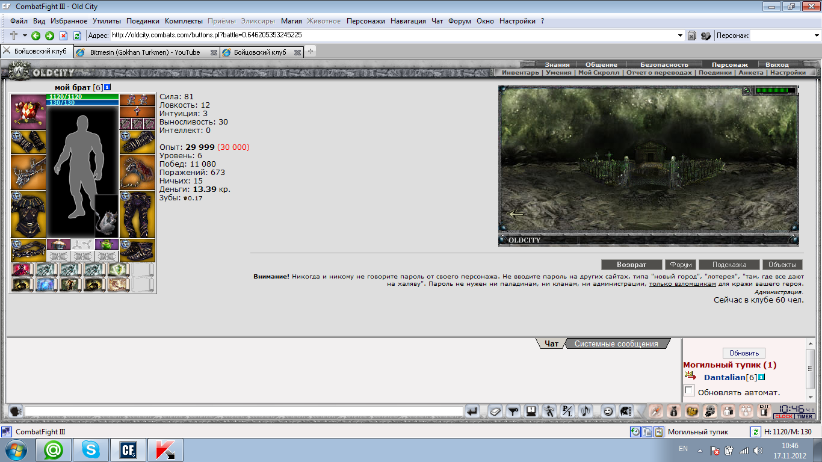Expand the dropdown arrow next to sword icon
Viewport: 822px width, 462px height.
[25, 35]
